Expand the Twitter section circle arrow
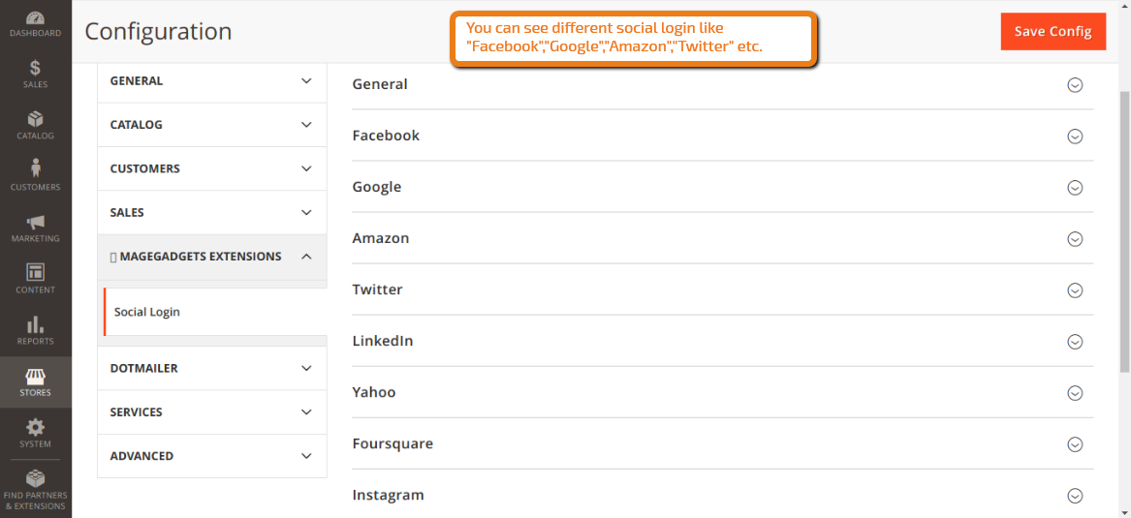This screenshot has height=518, width=1131. [1075, 290]
